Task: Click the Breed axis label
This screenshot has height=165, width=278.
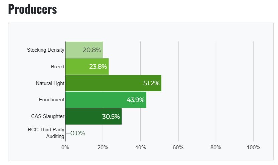Action: [x=57, y=67]
